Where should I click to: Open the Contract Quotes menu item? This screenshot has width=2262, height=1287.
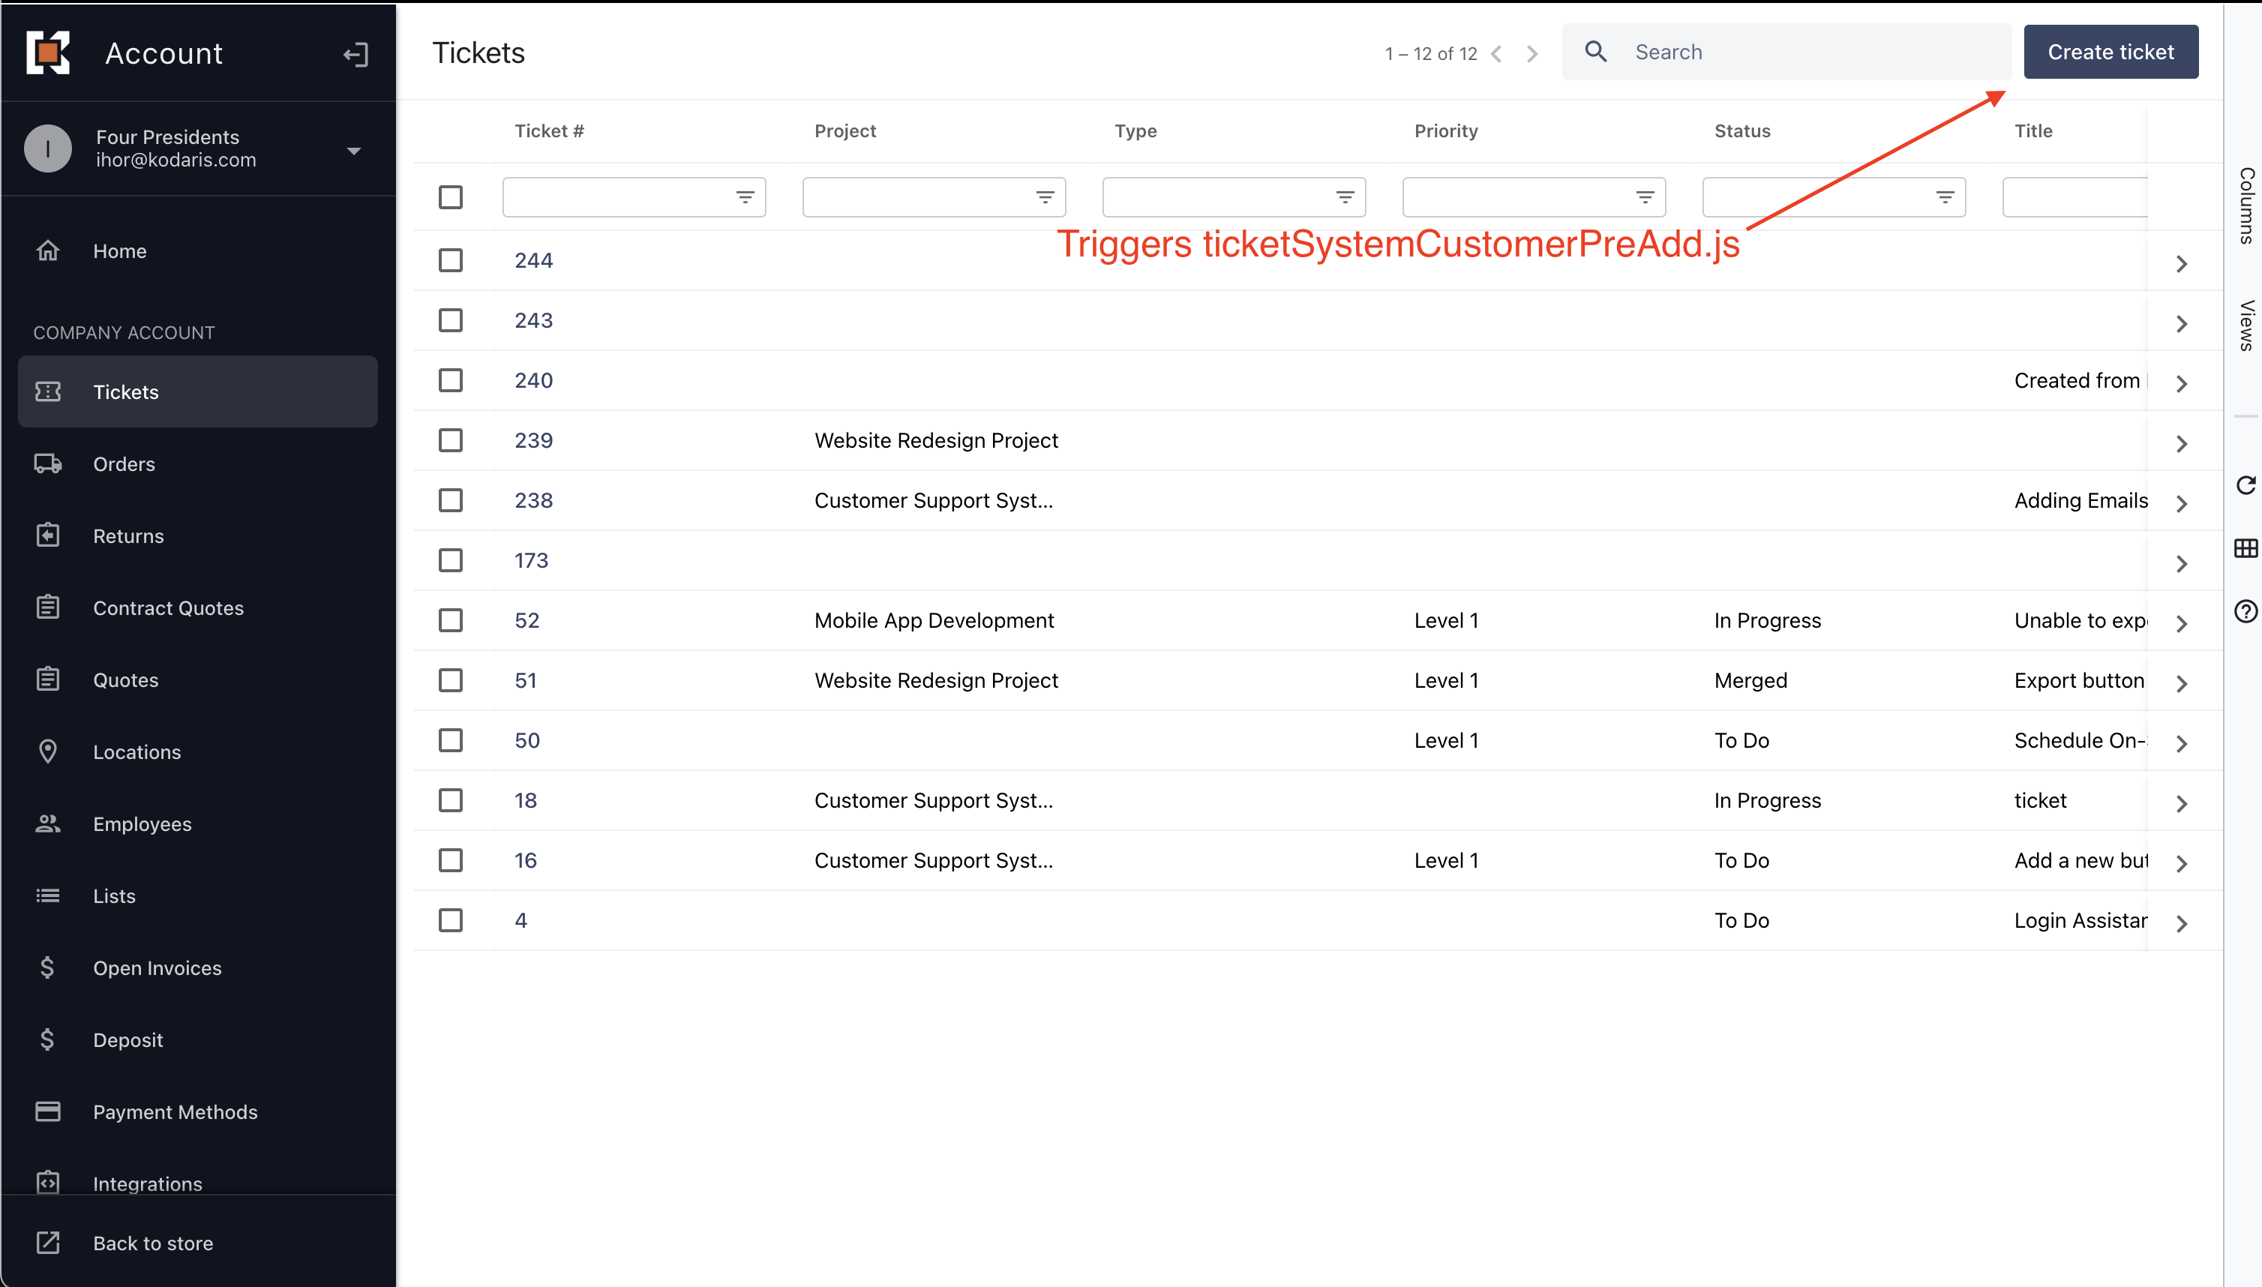pyautogui.click(x=168, y=608)
